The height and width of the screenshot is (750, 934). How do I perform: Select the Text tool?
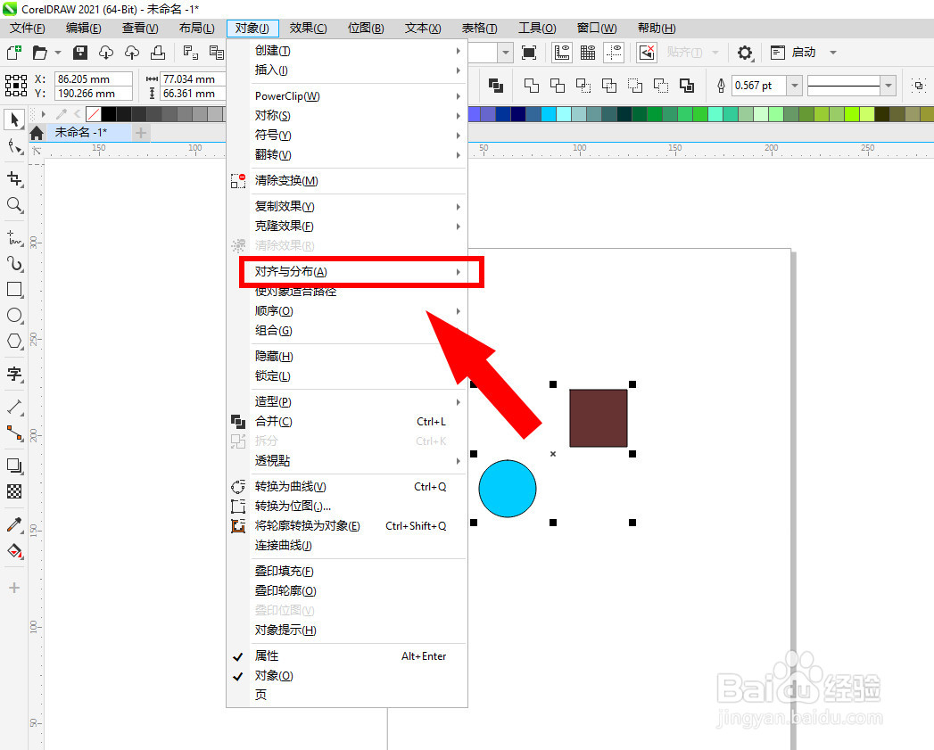pyautogui.click(x=13, y=374)
